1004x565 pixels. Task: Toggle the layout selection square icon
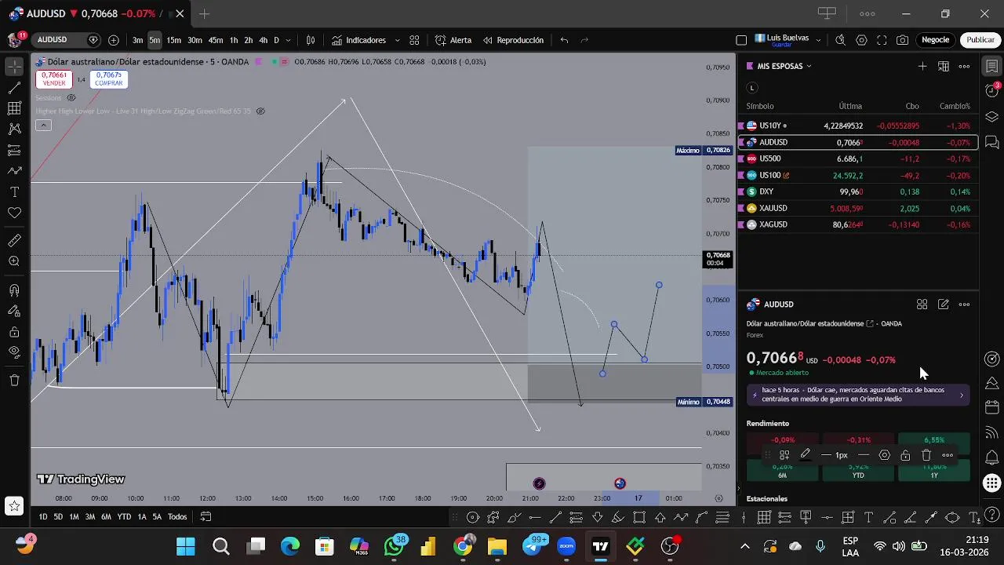(741, 40)
